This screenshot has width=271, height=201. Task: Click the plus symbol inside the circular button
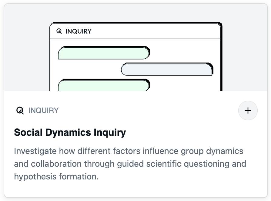[248, 111]
